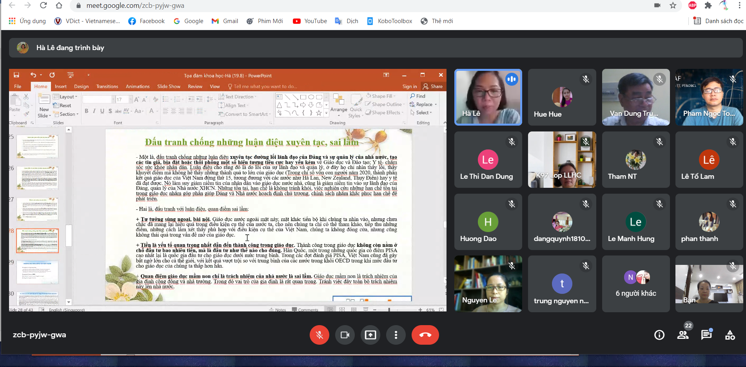This screenshot has width=746, height=367.
Task: Open the Gmail bookmark
Action: (x=225, y=21)
